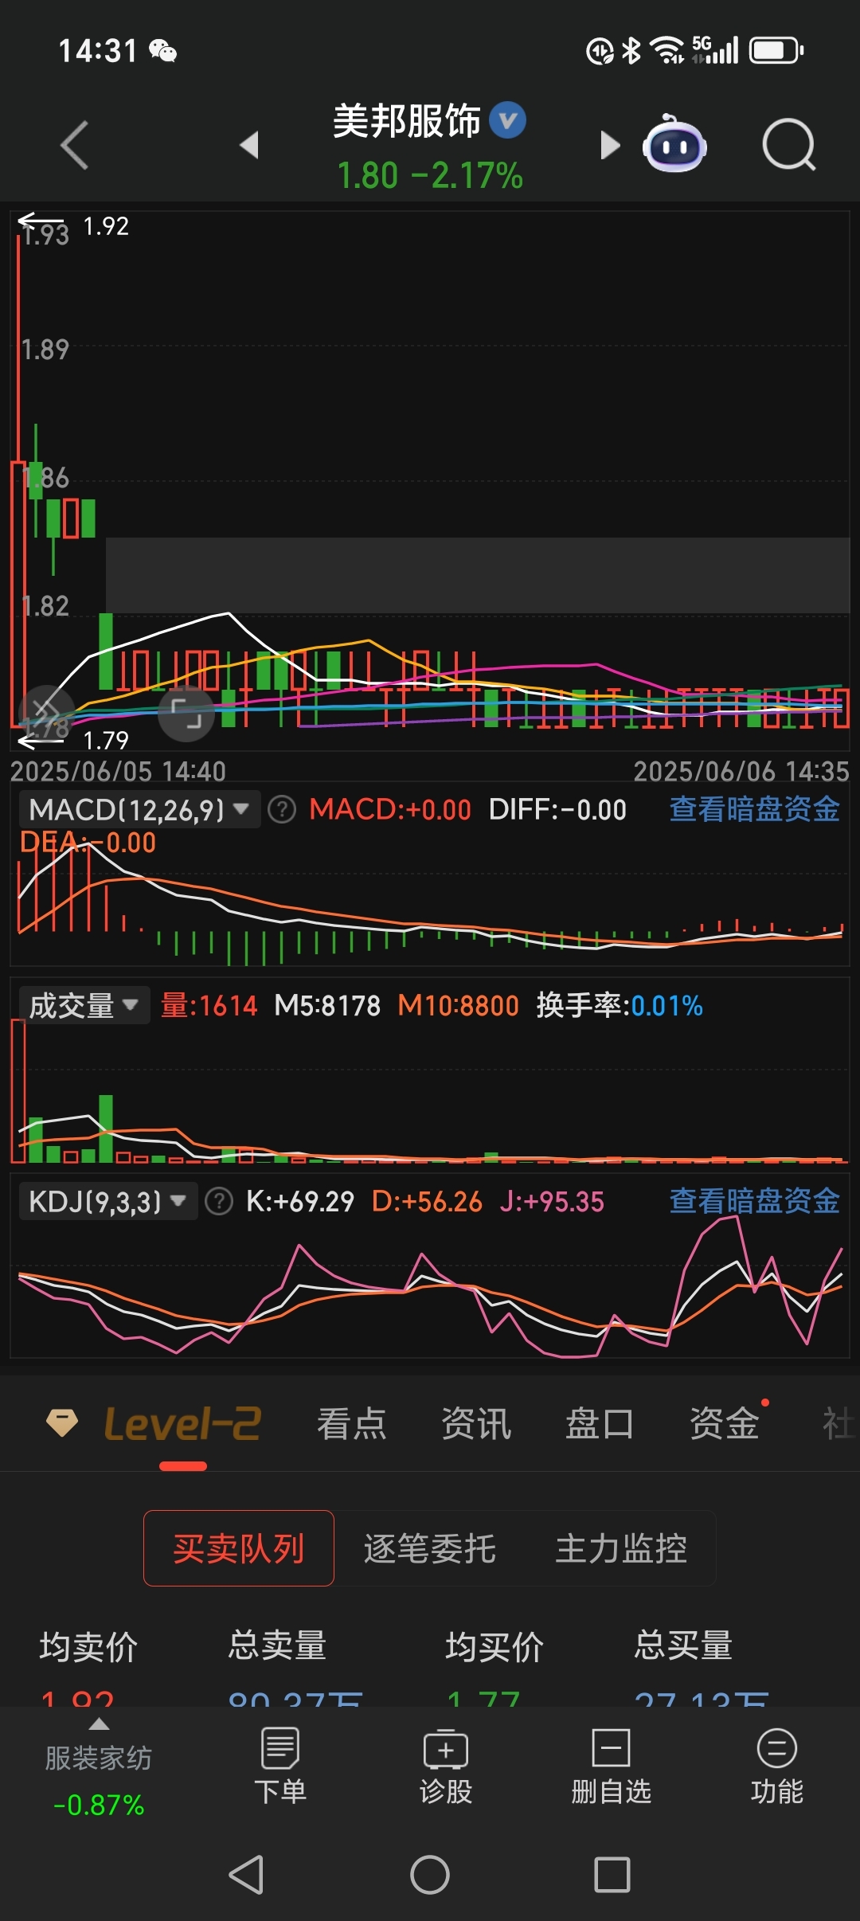Open MACD help question mark
The image size is (860, 1921).
tap(281, 810)
